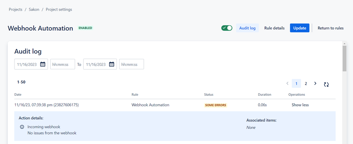The width and height of the screenshot is (353, 144).
Task: Open the Sakon breadcrumb link
Action: (34, 10)
